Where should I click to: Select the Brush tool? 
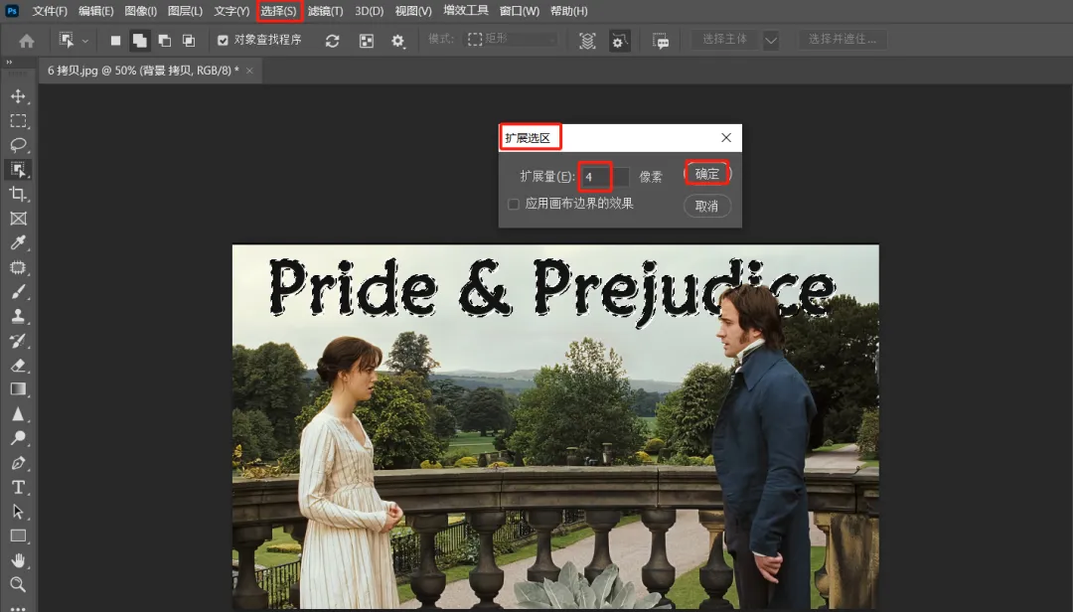19,292
